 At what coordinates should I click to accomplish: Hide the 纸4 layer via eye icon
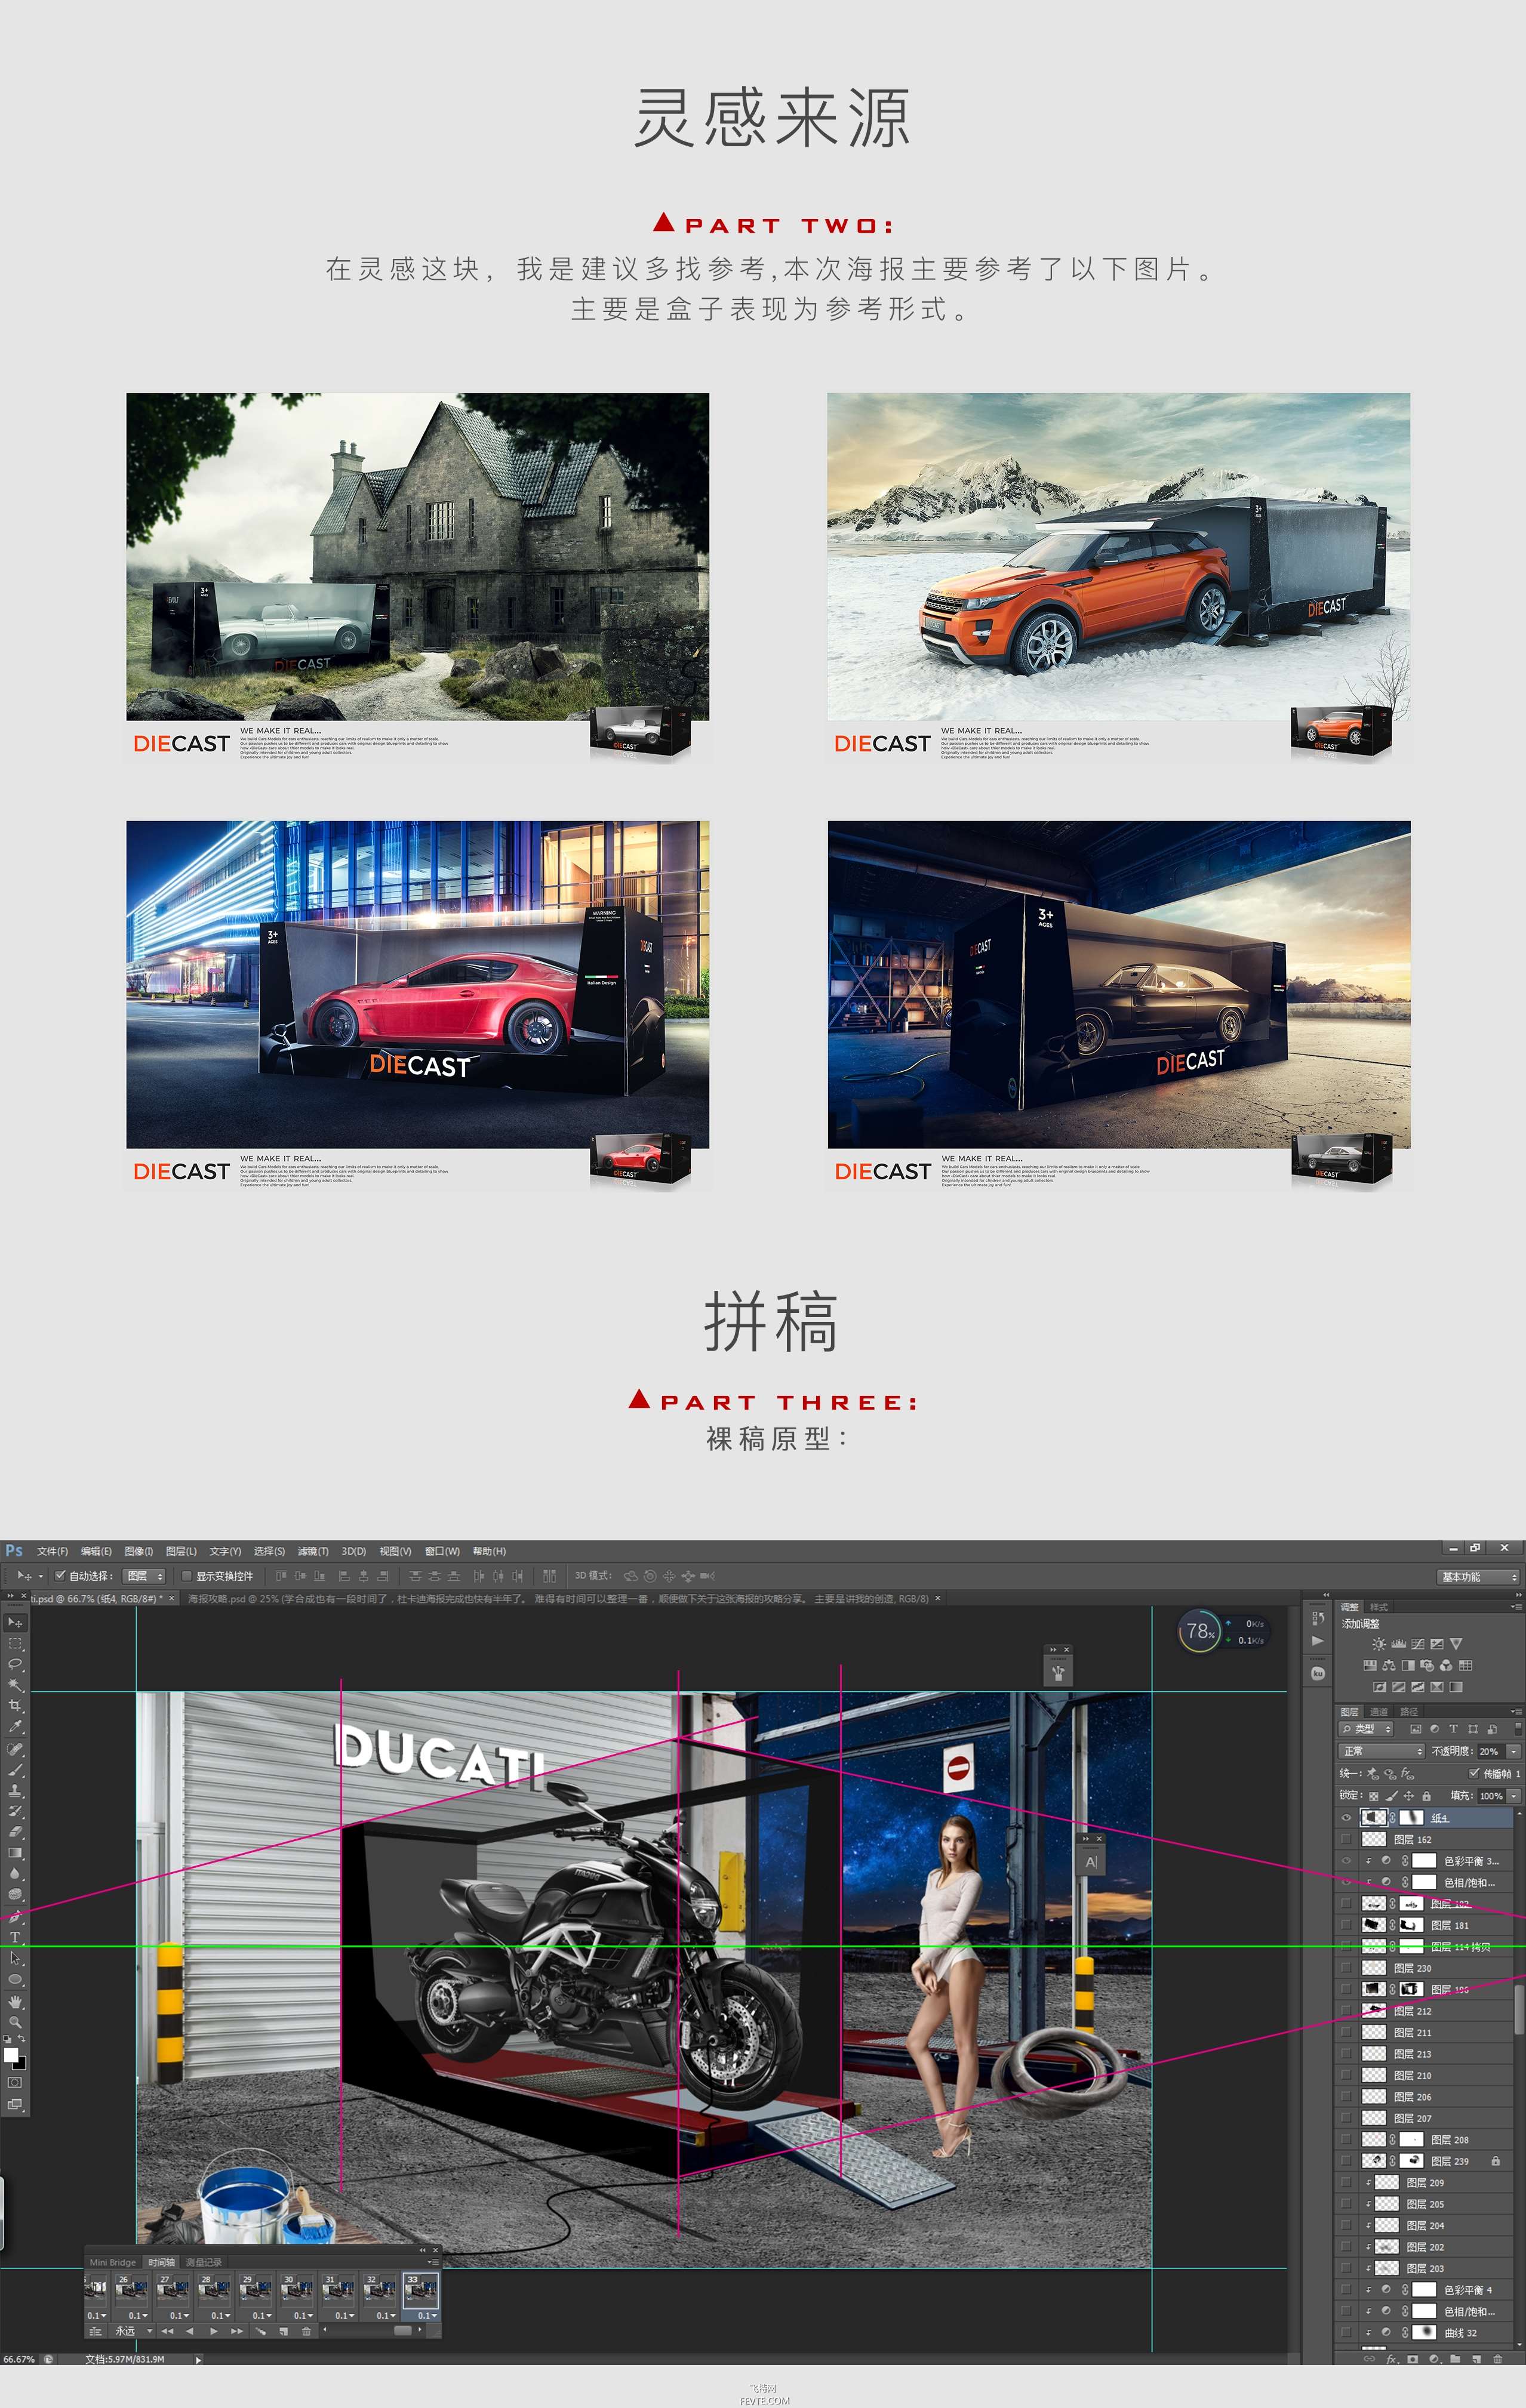[1346, 1818]
